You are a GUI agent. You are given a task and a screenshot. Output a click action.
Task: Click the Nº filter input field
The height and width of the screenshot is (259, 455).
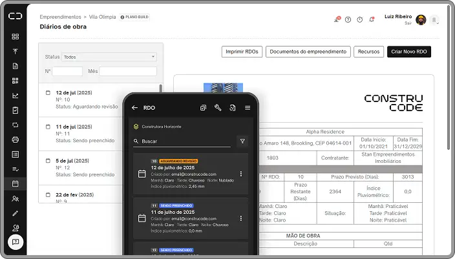67,71
